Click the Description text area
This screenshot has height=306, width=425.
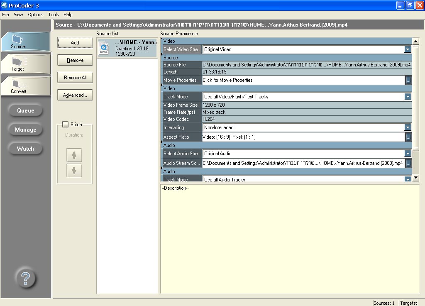tap(290, 239)
